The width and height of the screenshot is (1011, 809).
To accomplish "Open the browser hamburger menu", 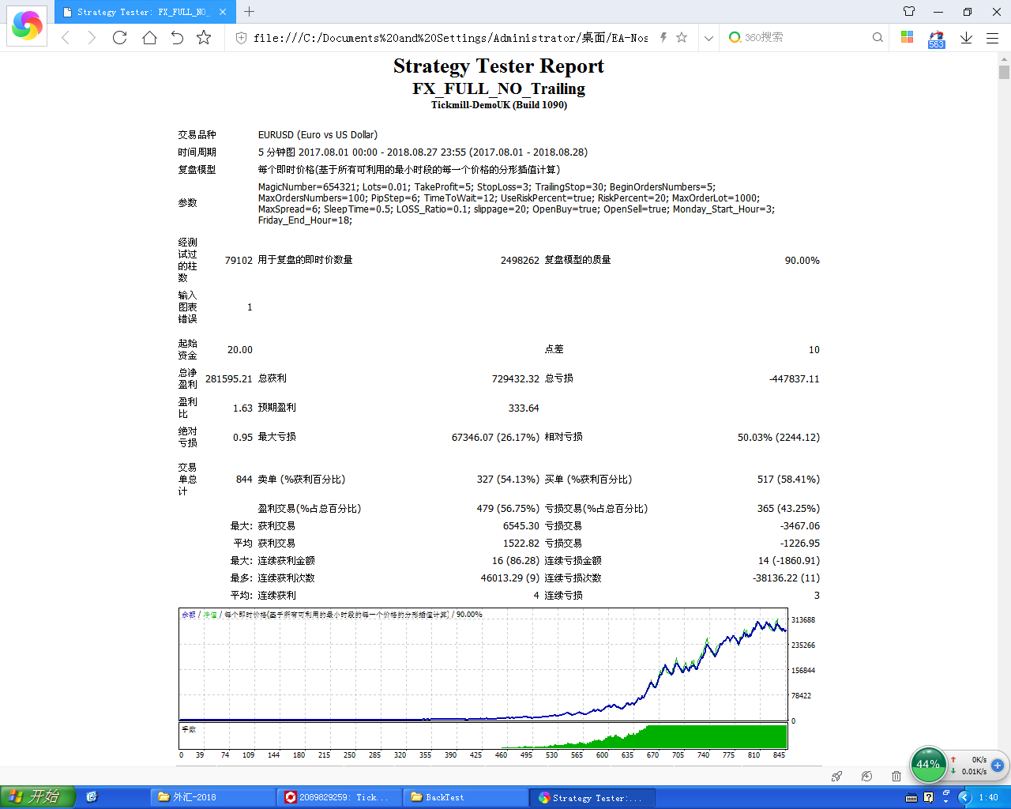I will 993,38.
